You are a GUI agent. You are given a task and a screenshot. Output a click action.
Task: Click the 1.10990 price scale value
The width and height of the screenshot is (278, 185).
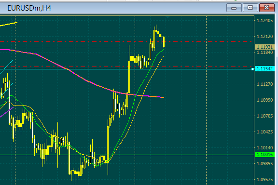click(x=264, y=100)
